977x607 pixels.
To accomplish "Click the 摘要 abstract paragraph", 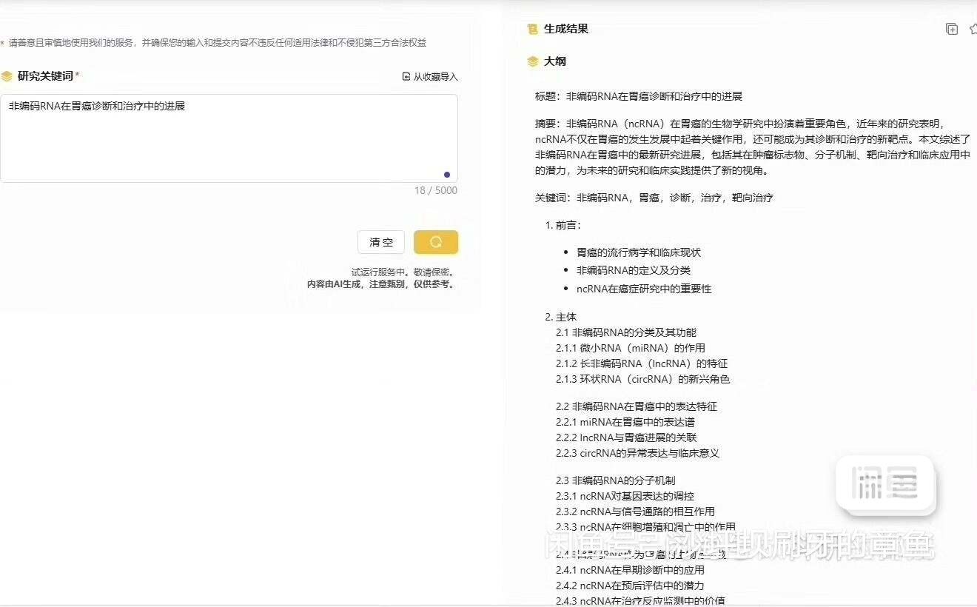I will click(753, 147).
